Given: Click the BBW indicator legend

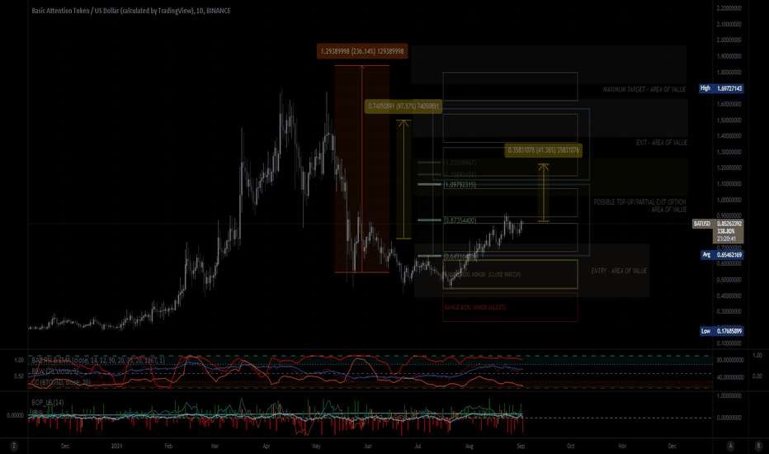Looking at the screenshot, I should (55, 371).
